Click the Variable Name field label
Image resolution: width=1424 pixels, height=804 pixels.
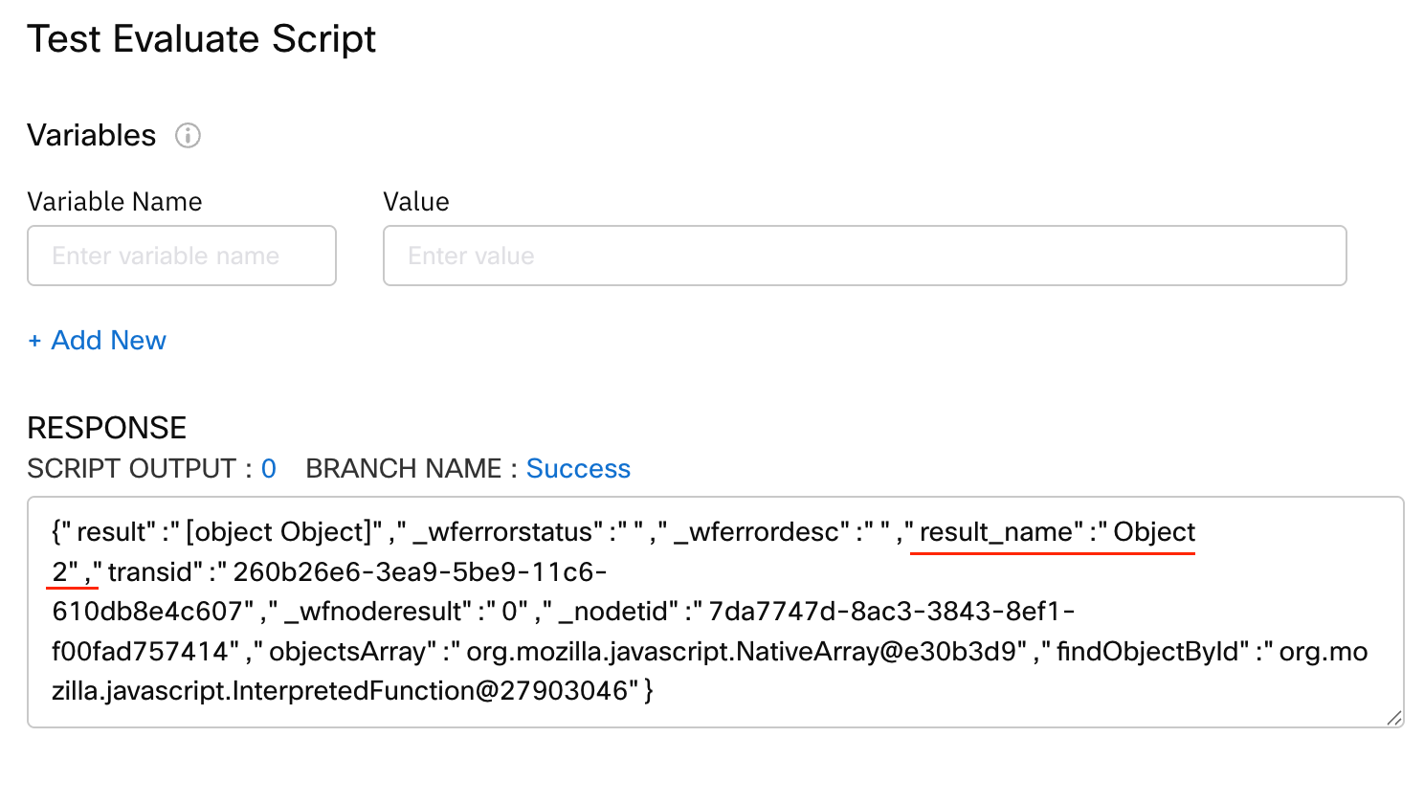point(115,202)
